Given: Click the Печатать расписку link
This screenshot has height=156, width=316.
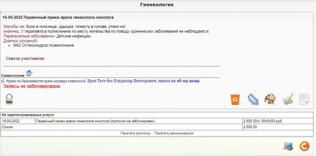Looking at the screenshot, I should (135, 133).
